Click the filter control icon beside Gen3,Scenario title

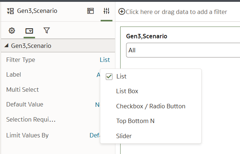(x=10, y=11)
